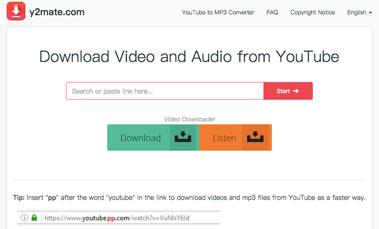This screenshot has height=229, width=379.
Task: Open YouTube to MP3 Converter page
Action: [x=218, y=12]
